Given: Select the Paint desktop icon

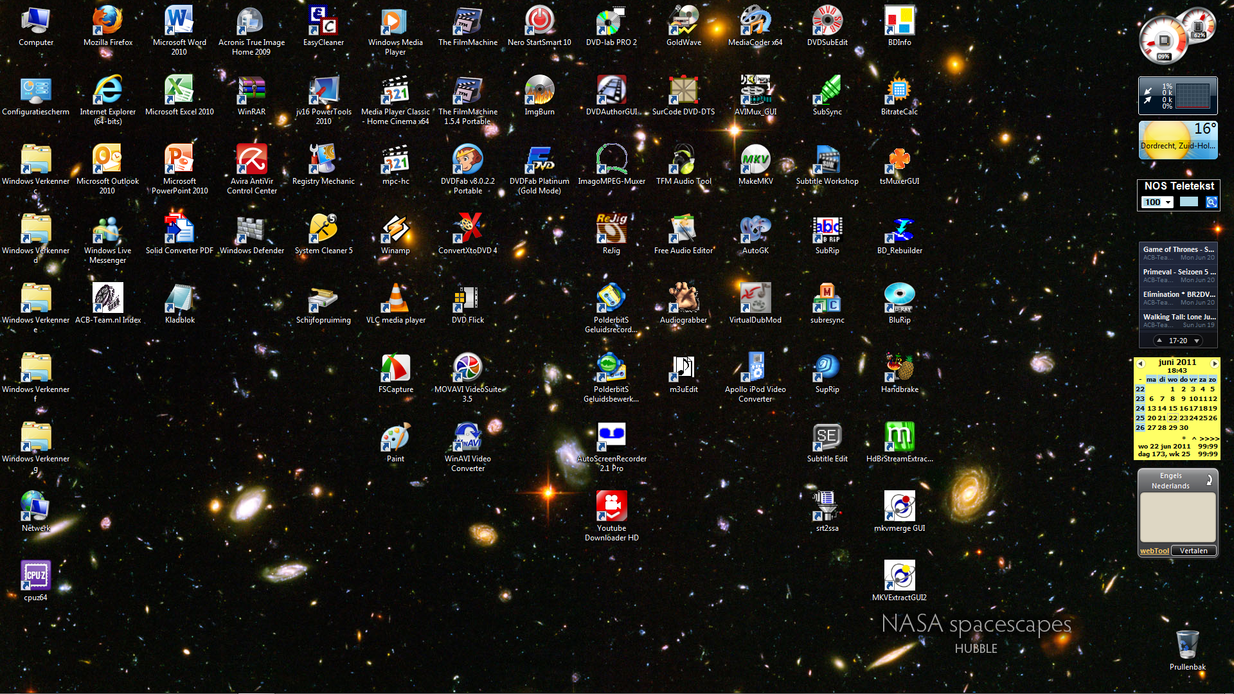Looking at the screenshot, I should click(x=395, y=443).
